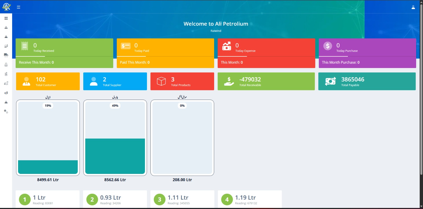Click the hand-with-dollar icon in Total Receivable
The width and height of the screenshot is (423, 209).
click(x=229, y=81)
